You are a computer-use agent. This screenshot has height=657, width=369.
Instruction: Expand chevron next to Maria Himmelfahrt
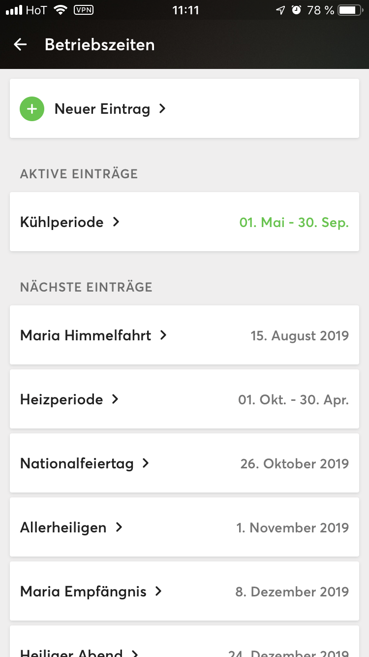point(163,335)
